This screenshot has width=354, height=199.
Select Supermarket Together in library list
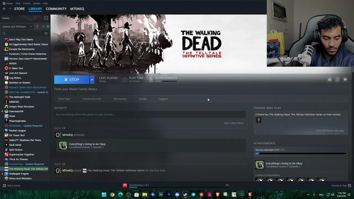pos(22,155)
